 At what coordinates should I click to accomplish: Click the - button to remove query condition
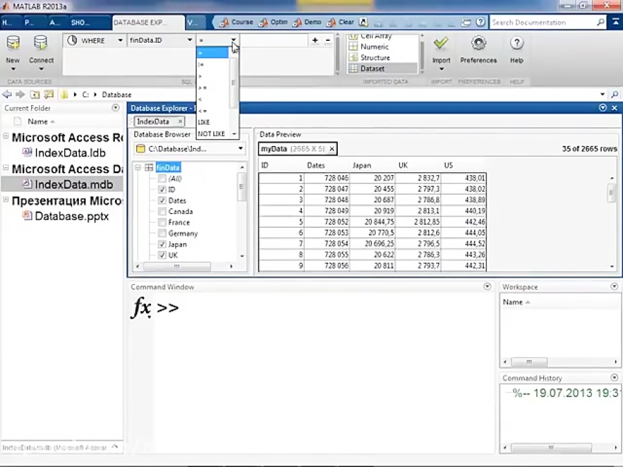click(x=326, y=40)
